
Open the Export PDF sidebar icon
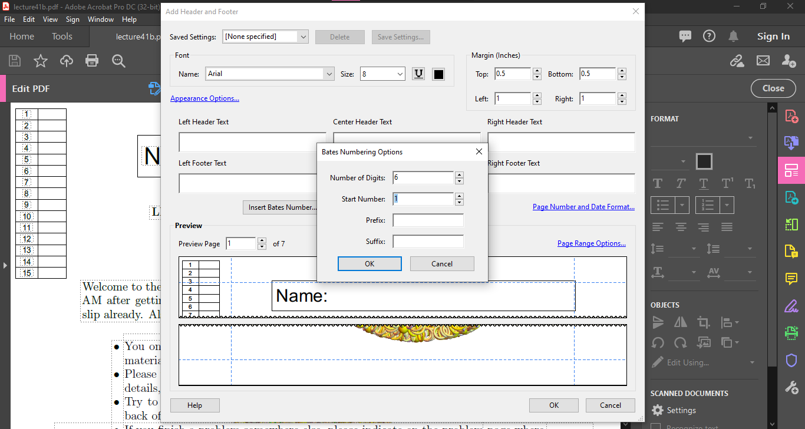pyautogui.click(x=791, y=197)
